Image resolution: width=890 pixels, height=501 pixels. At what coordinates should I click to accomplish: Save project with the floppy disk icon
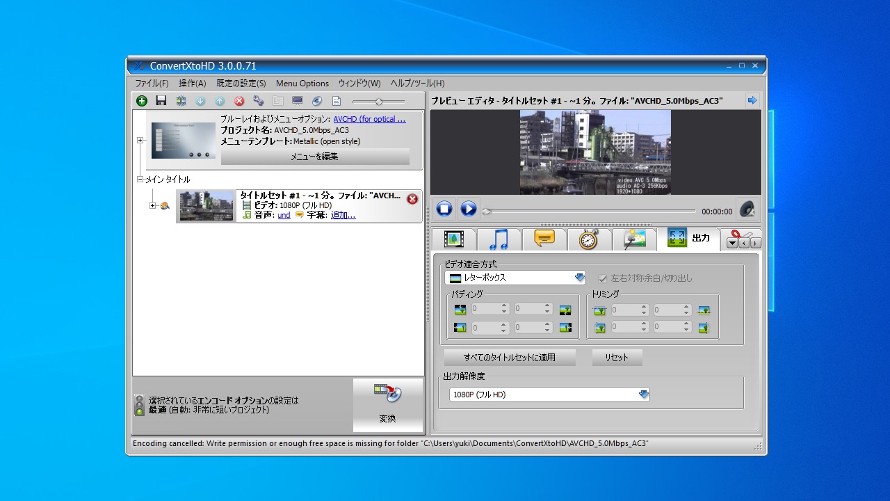[161, 101]
